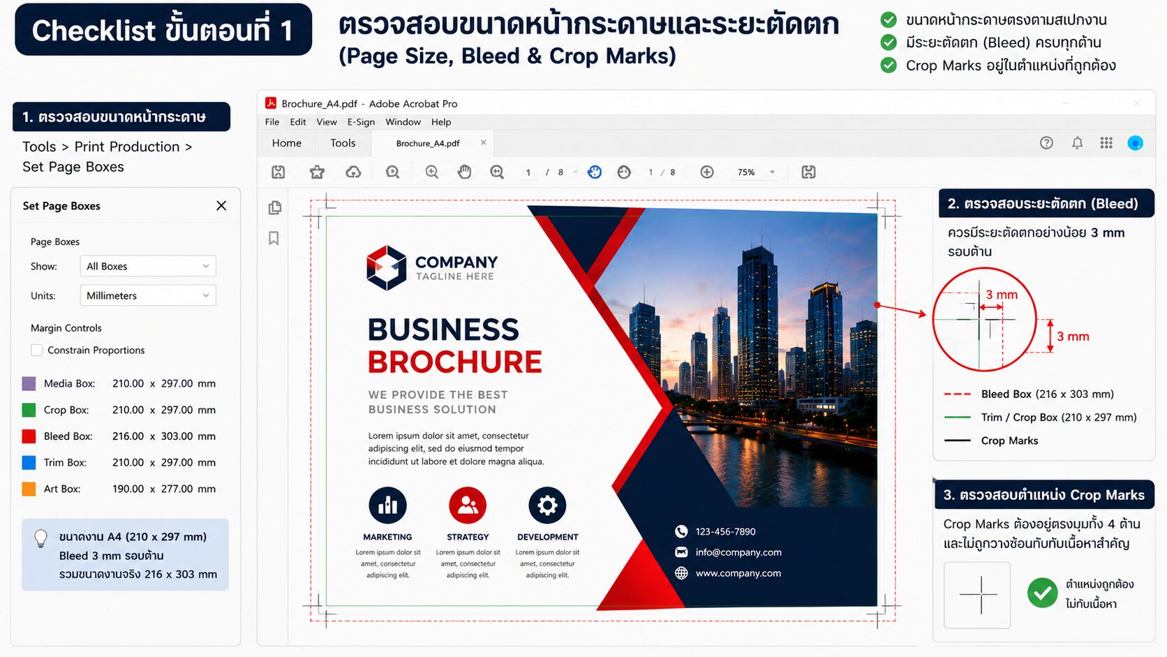Click the star favorite icon in Acrobat toolbar
The image size is (1167, 657).
point(317,172)
